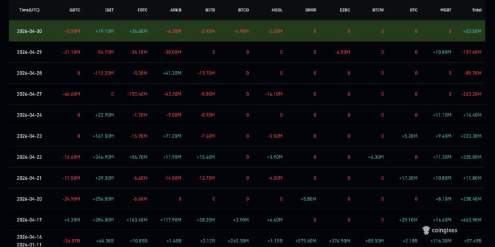Click the EZBC column header
Viewport: 495px width, 247px height.
(x=345, y=10)
